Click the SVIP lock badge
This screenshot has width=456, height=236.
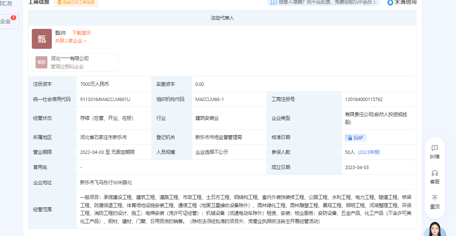pyautogui.click(x=356, y=138)
